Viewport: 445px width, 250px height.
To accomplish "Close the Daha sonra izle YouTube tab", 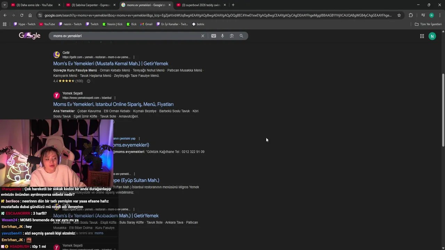I will point(59,5).
